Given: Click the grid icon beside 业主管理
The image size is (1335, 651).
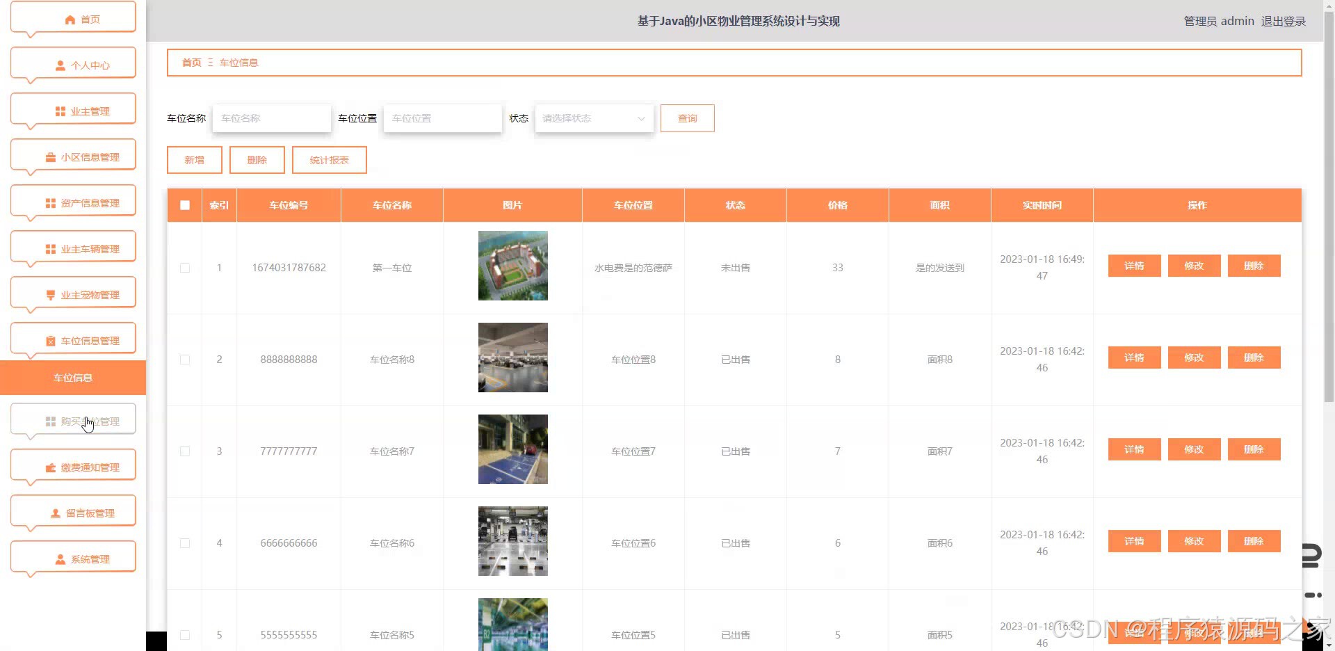Looking at the screenshot, I should pyautogui.click(x=60, y=111).
